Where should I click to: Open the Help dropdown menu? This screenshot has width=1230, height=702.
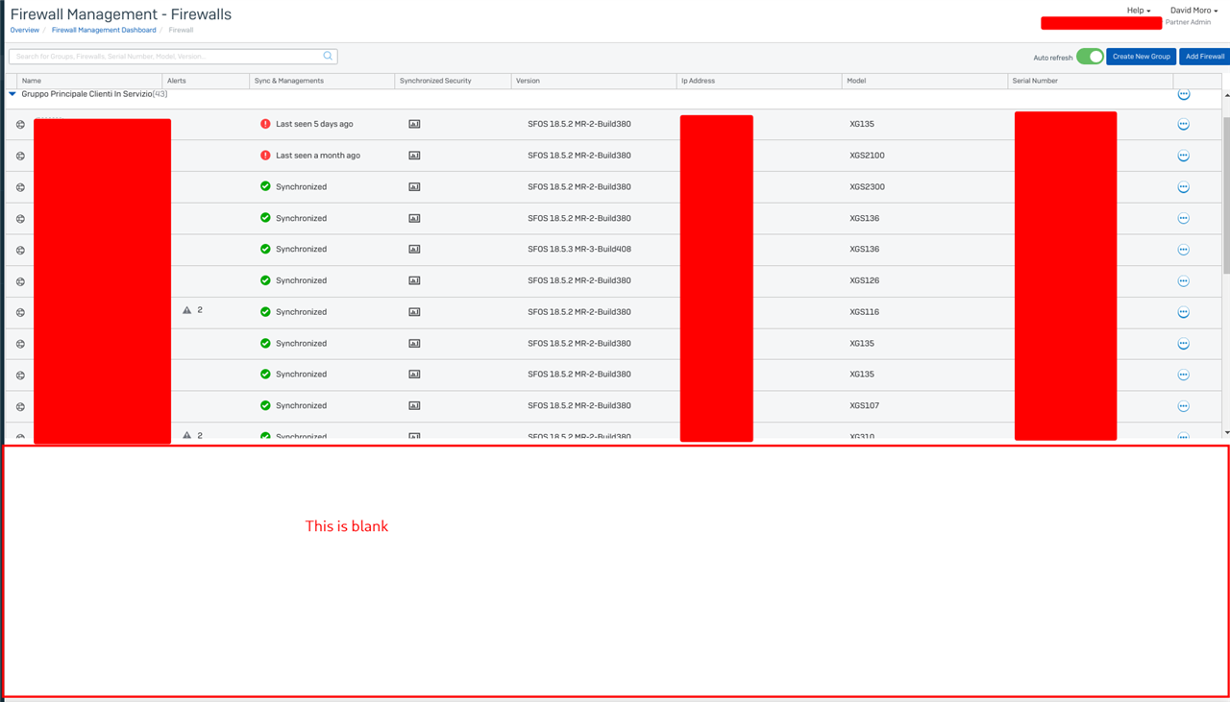pyautogui.click(x=1139, y=11)
